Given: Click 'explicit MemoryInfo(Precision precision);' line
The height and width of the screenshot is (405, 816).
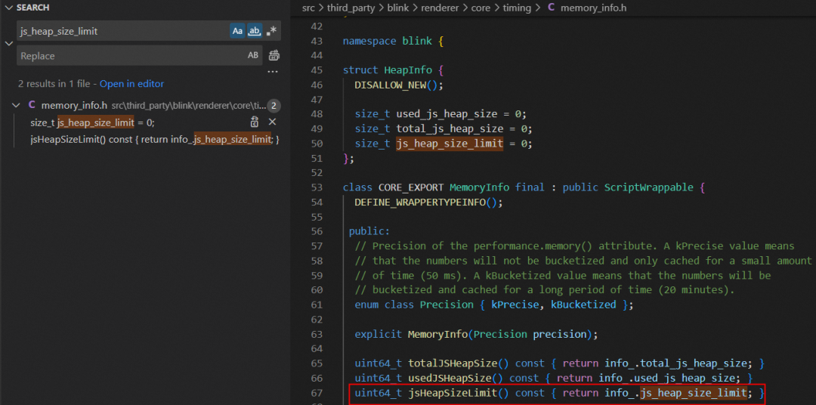Looking at the screenshot, I should [x=476, y=334].
